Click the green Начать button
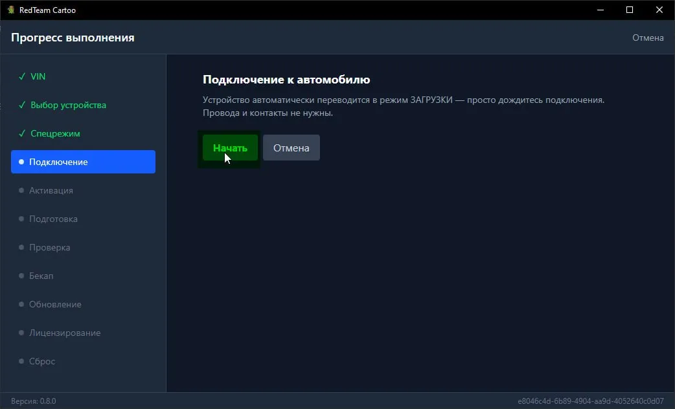Image resolution: width=675 pixels, height=409 pixels. pos(230,148)
